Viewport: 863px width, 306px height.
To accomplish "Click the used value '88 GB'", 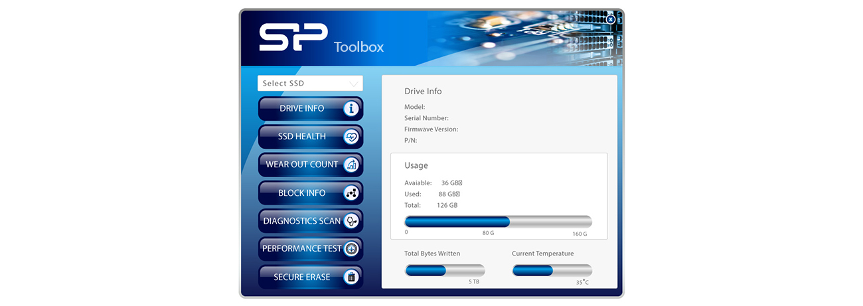I will (x=449, y=194).
